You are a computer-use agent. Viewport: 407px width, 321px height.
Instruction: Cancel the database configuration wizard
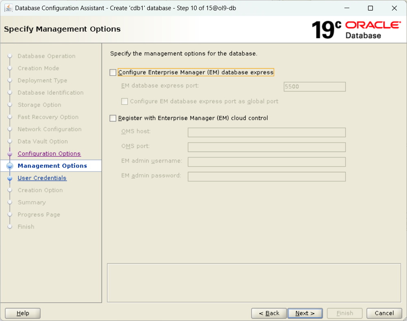[384, 313]
